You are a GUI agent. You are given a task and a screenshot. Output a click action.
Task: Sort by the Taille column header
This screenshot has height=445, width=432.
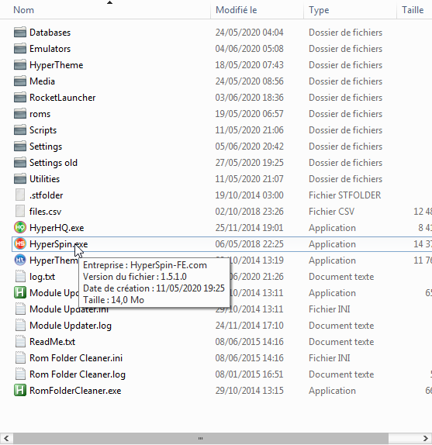(x=413, y=10)
